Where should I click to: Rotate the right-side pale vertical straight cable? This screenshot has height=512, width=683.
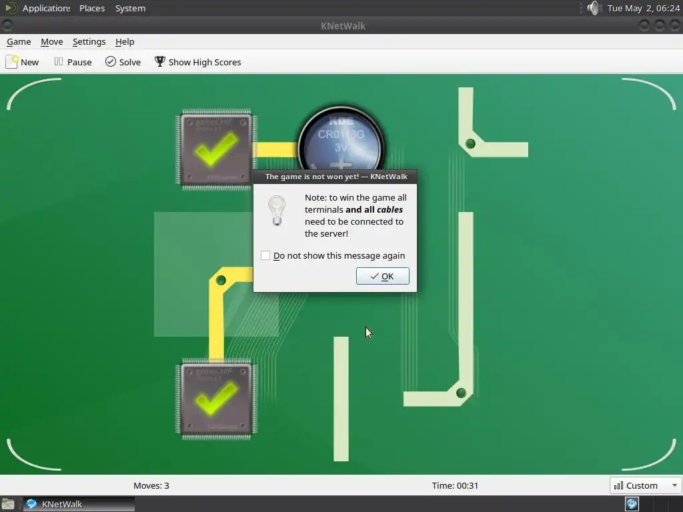(x=466, y=274)
